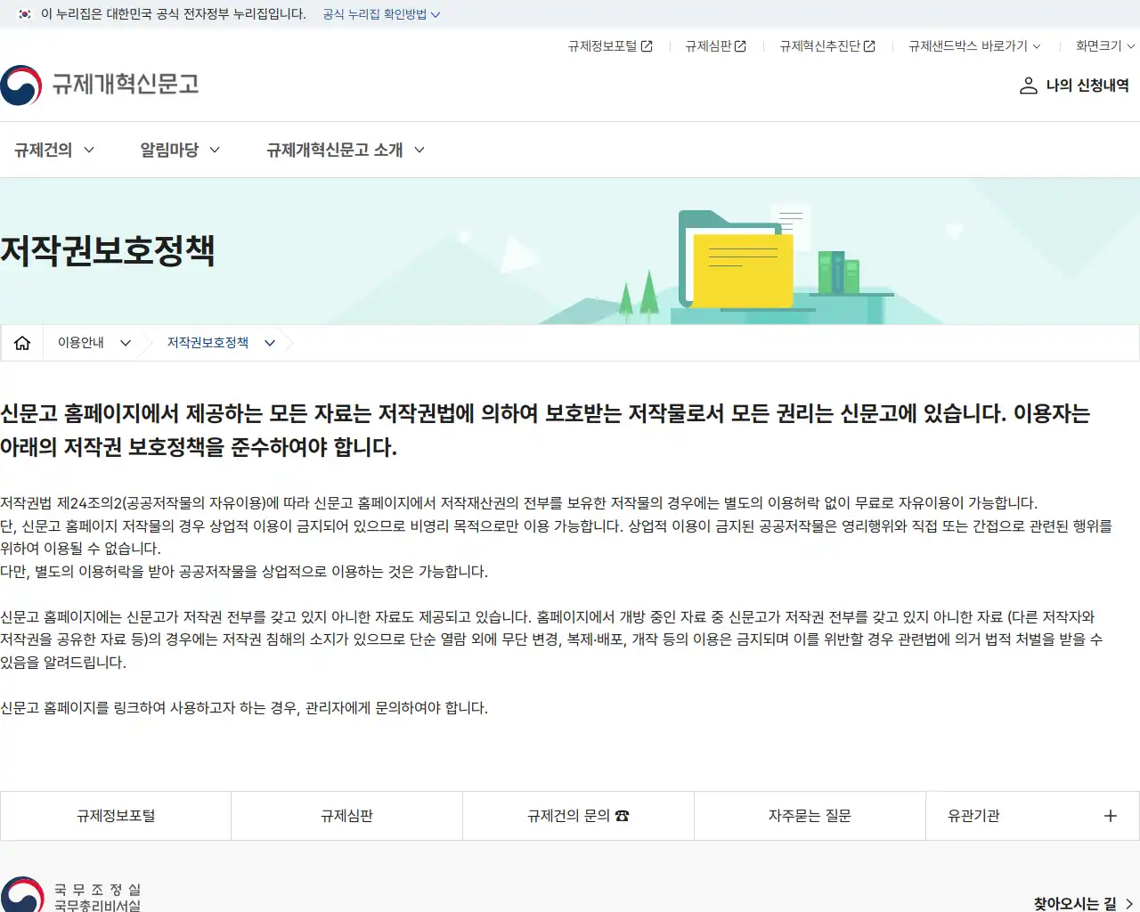
Task: Expand 유관기관 with the plus icon
Action: [x=1110, y=815]
